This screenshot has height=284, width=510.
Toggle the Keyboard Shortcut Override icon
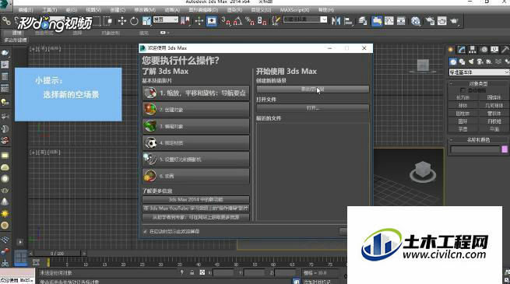(x=212, y=21)
